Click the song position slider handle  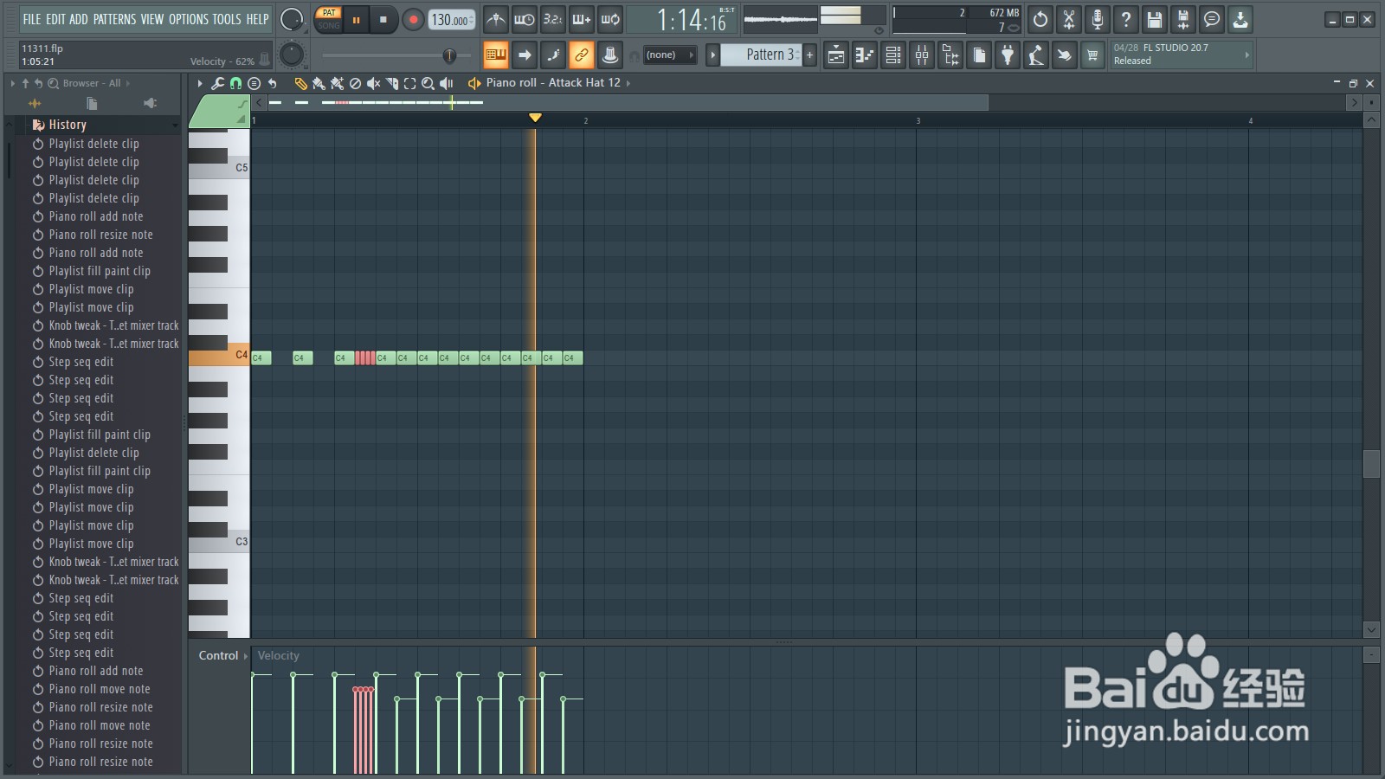pyautogui.click(x=449, y=55)
